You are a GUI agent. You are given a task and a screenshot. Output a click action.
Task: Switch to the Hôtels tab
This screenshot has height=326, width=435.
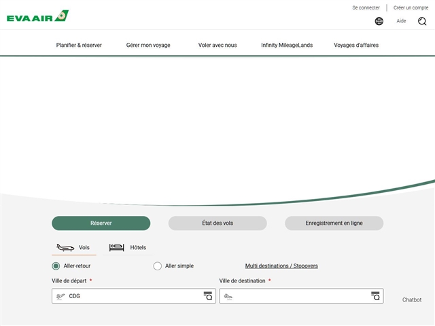pyautogui.click(x=128, y=247)
